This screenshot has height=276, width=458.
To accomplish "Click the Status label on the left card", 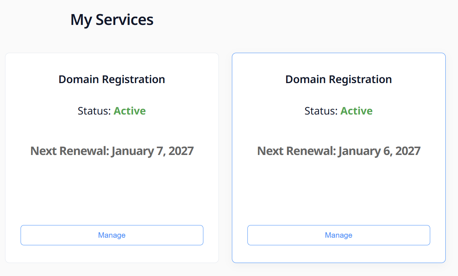I will (93, 111).
